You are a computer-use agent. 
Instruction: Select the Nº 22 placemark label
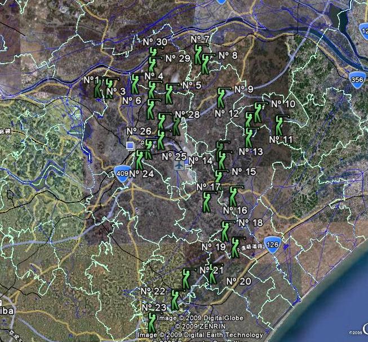[x=153, y=291]
